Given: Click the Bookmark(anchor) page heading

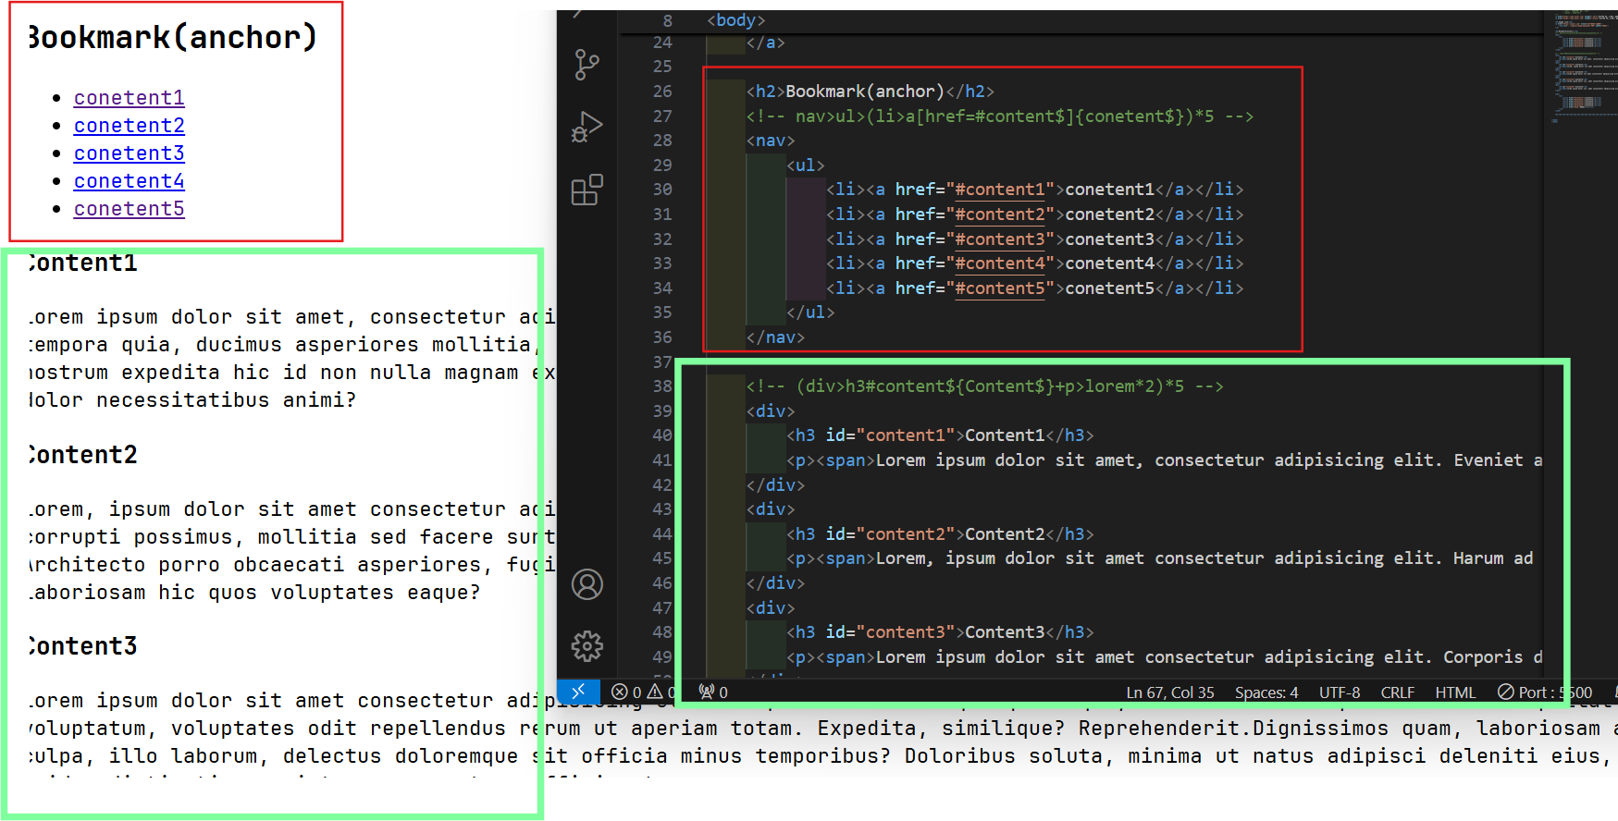Looking at the screenshot, I should (172, 37).
